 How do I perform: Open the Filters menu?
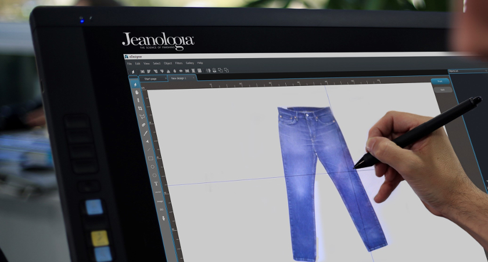pyautogui.click(x=179, y=63)
